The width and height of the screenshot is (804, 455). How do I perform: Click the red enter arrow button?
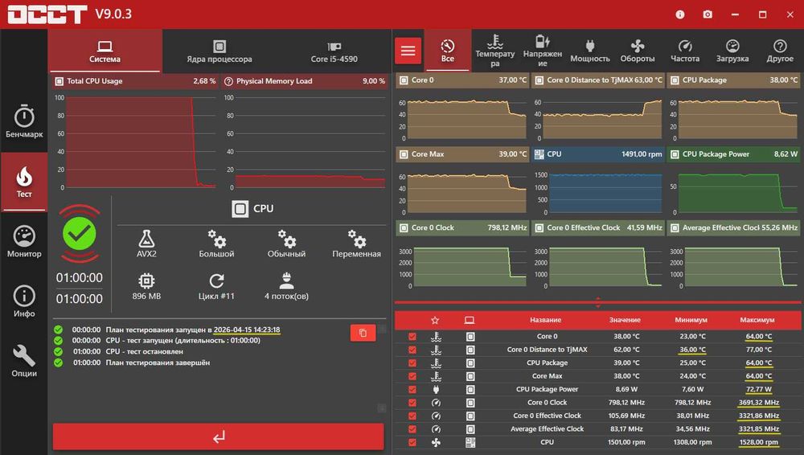click(219, 437)
